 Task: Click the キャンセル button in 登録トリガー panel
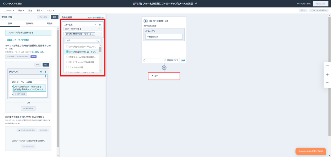click(x=43, y=17)
